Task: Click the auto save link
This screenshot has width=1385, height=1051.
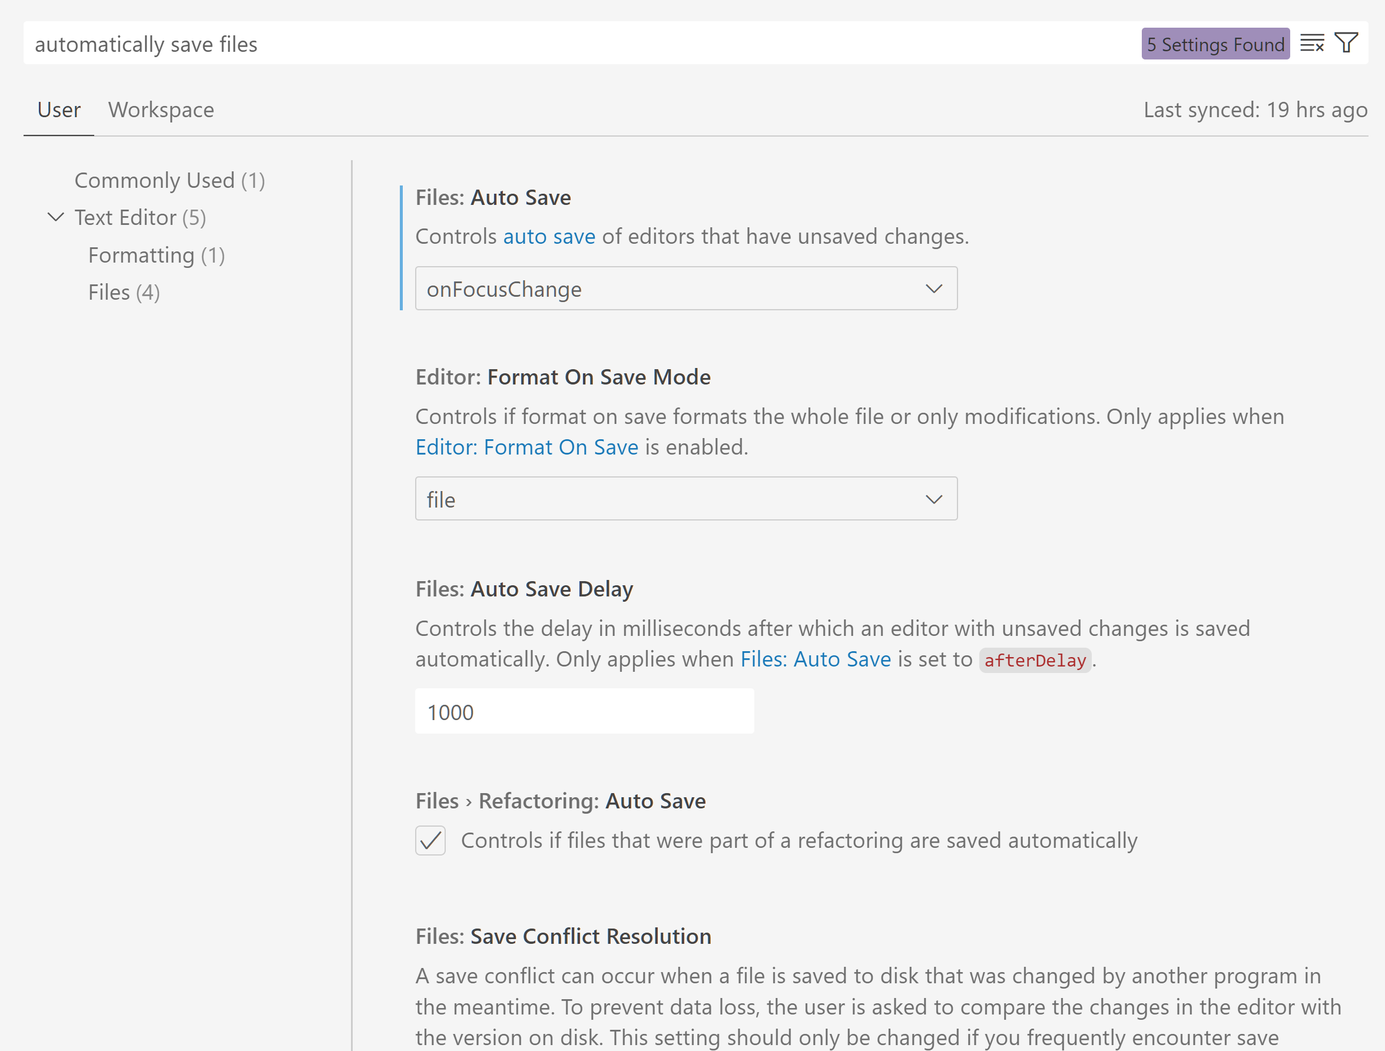Action: [x=549, y=237]
